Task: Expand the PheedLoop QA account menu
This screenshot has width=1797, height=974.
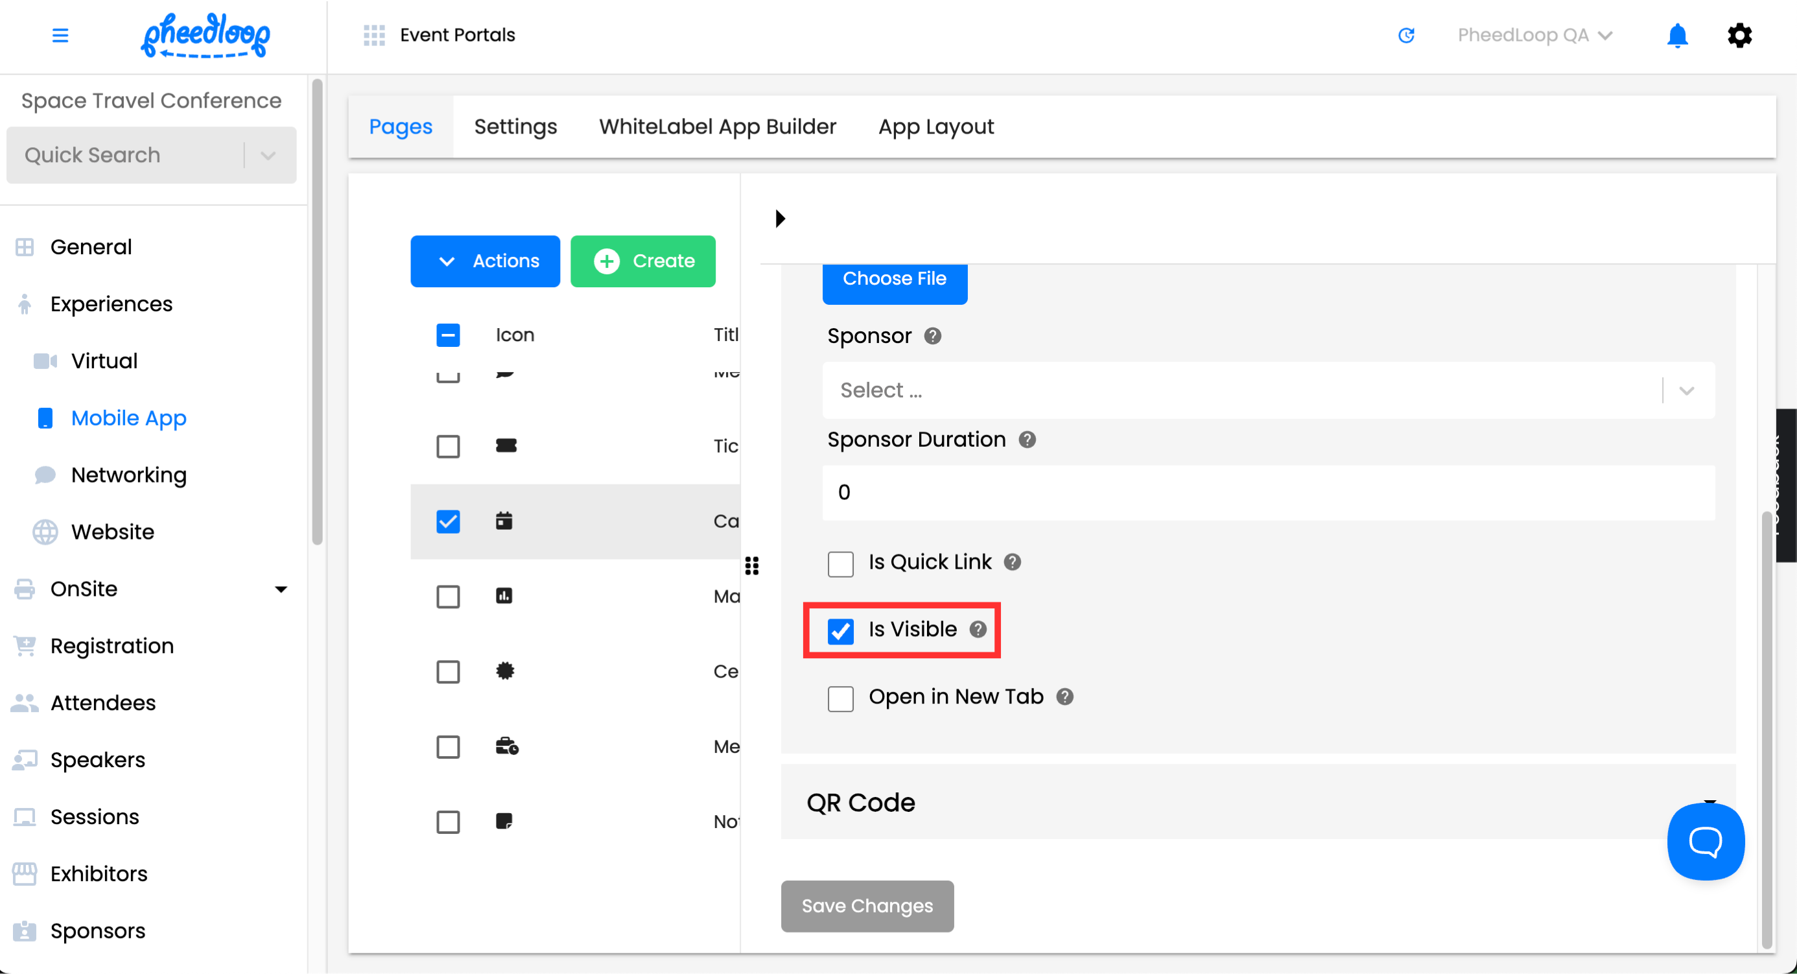Action: click(1534, 35)
